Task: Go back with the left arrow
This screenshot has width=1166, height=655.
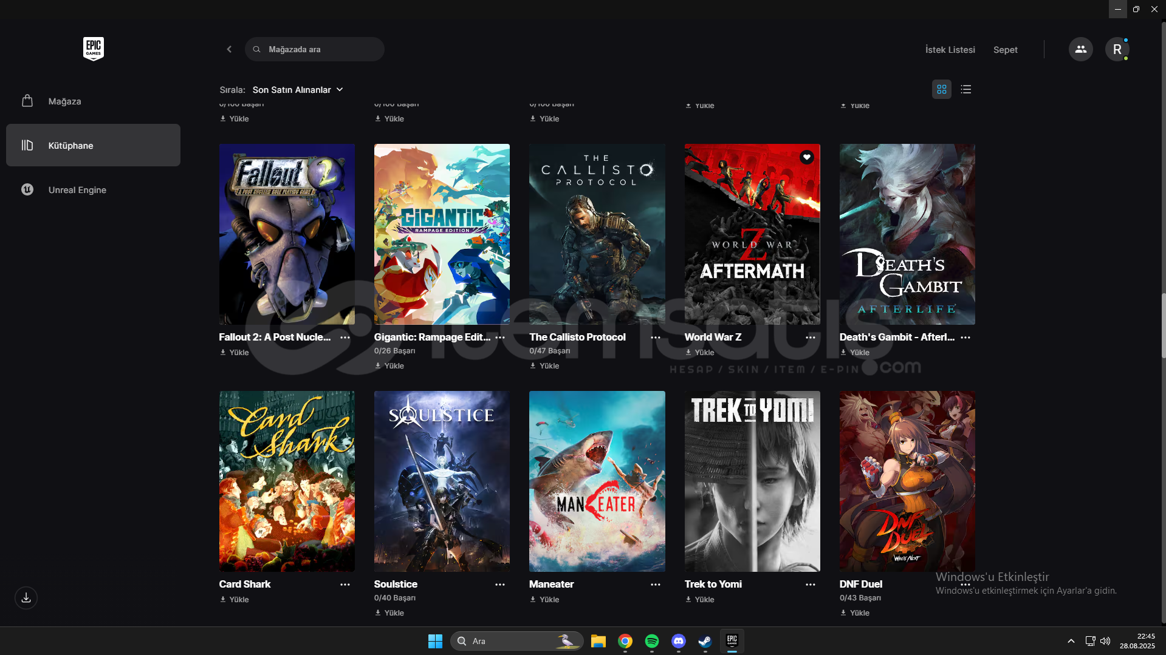Action: pyautogui.click(x=229, y=49)
